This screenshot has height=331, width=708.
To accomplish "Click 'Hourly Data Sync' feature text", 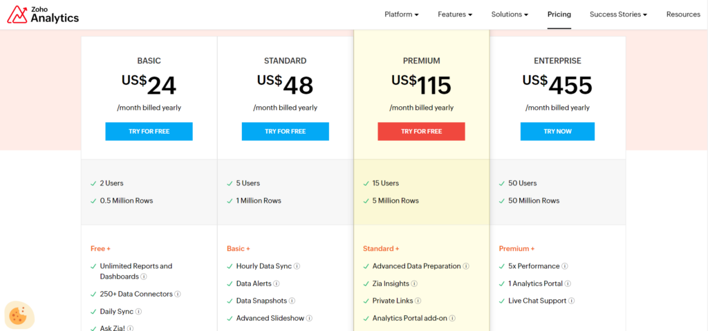I will [x=264, y=266].
